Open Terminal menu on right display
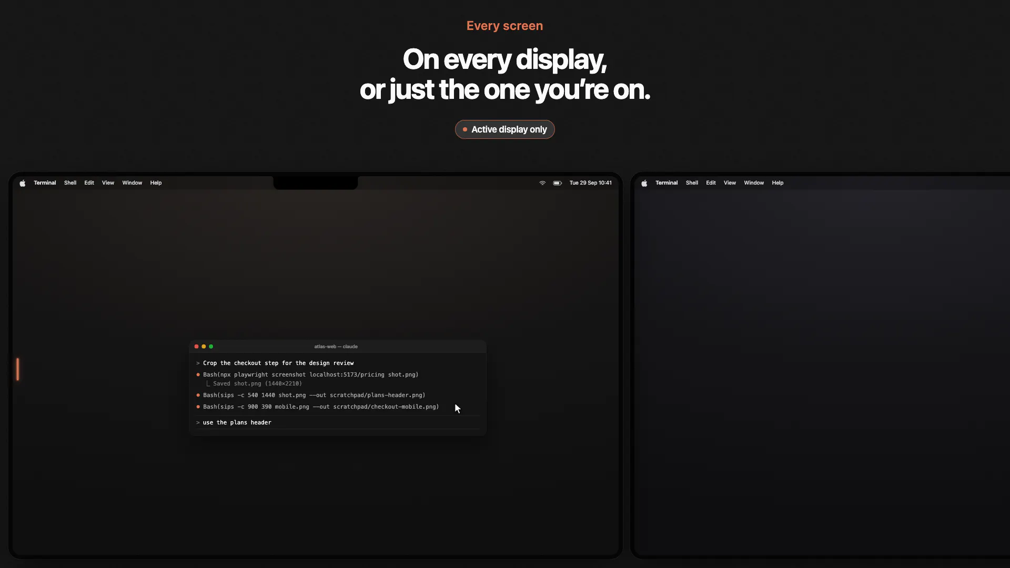This screenshot has width=1010, height=568. pyautogui.click(x=666, y=183)
